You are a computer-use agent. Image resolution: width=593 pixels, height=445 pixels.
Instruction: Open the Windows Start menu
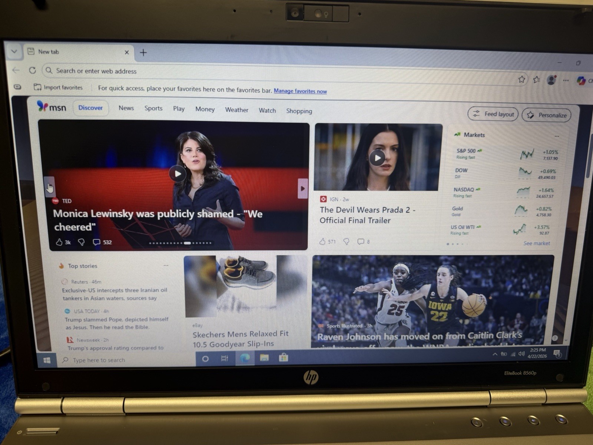tap(47, 360)
